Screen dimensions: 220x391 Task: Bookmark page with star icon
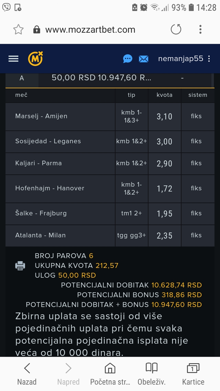tap(18, 30)
